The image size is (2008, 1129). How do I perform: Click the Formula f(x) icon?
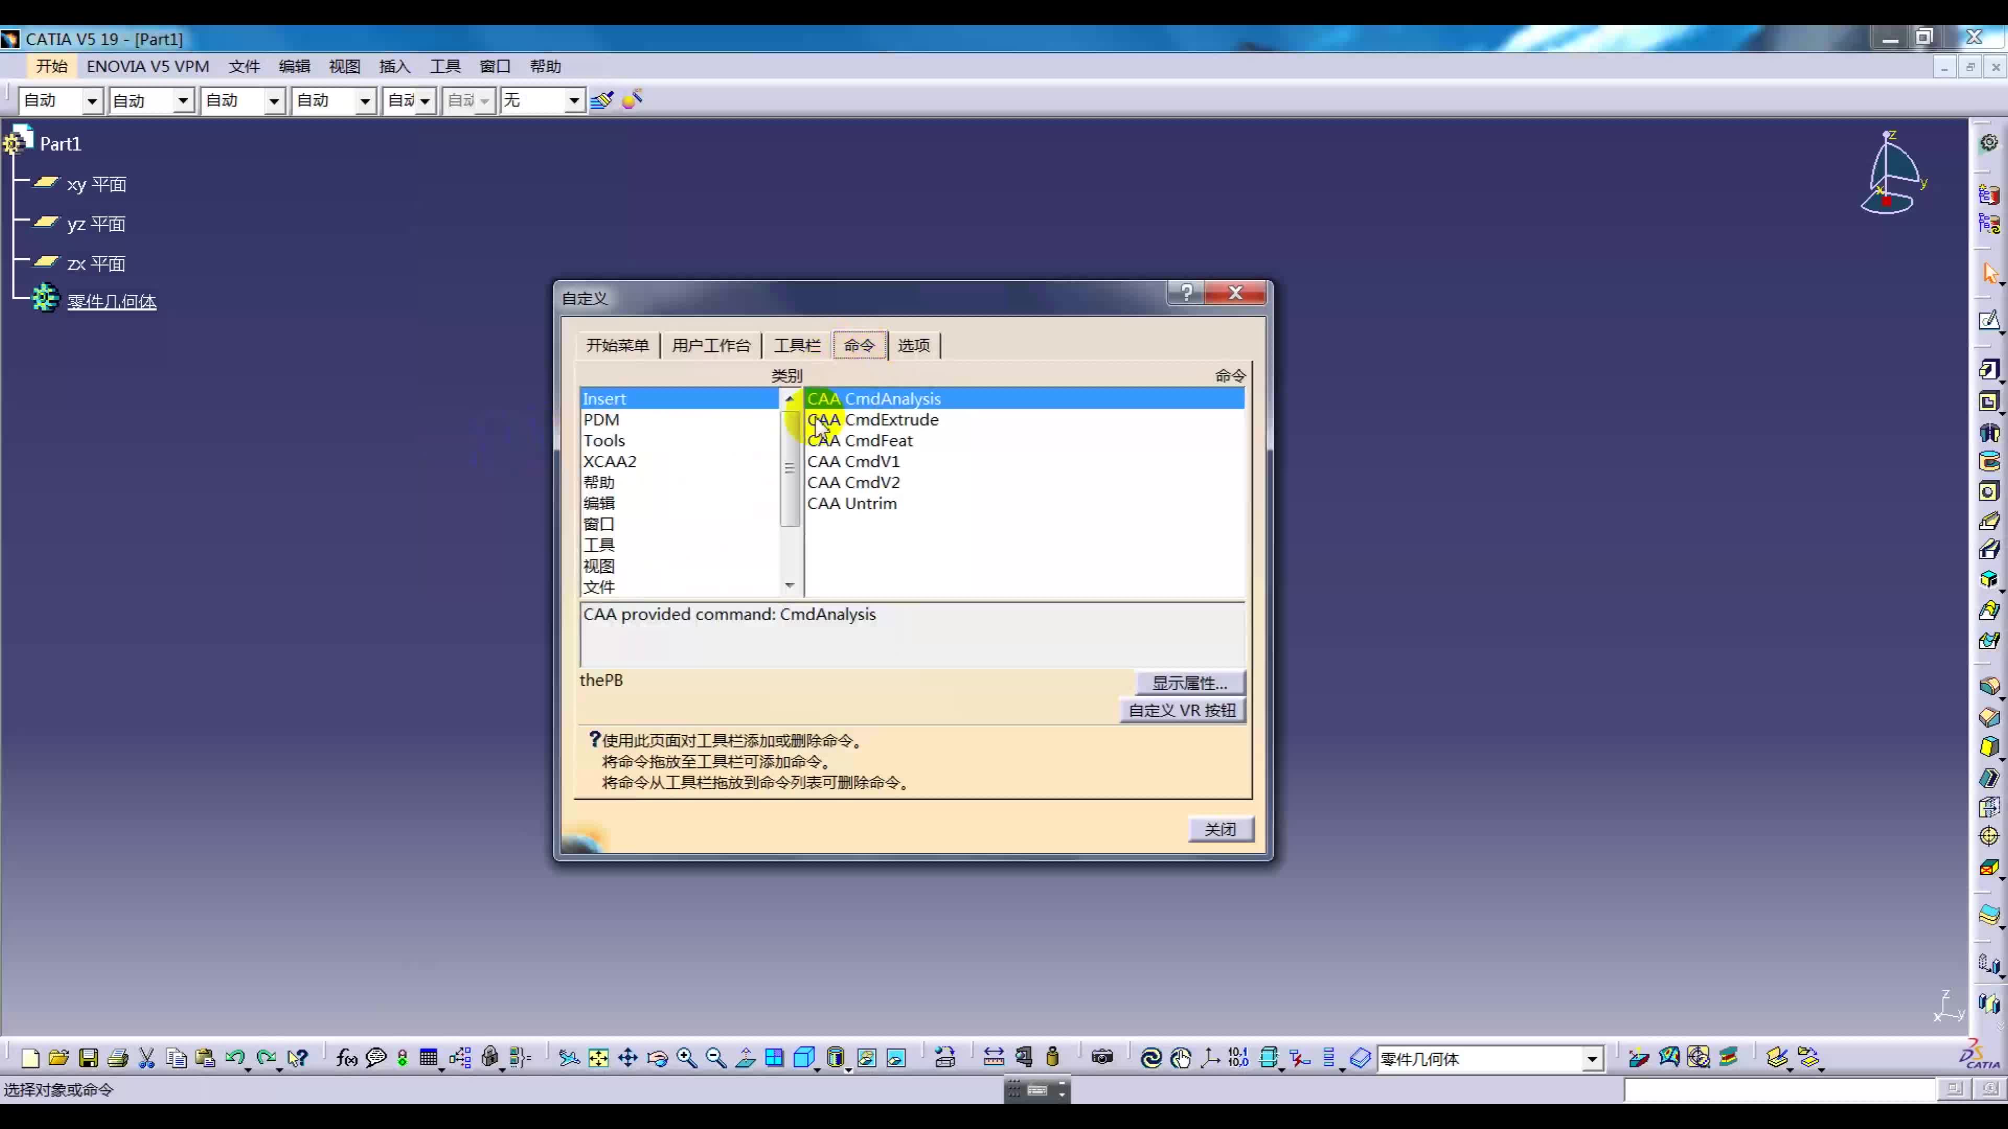[x=346, y=1057]
